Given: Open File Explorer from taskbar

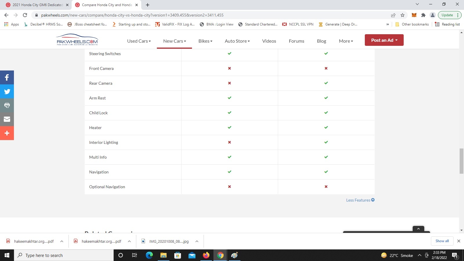Looking at the screenshot, I should tap(163, 255).
